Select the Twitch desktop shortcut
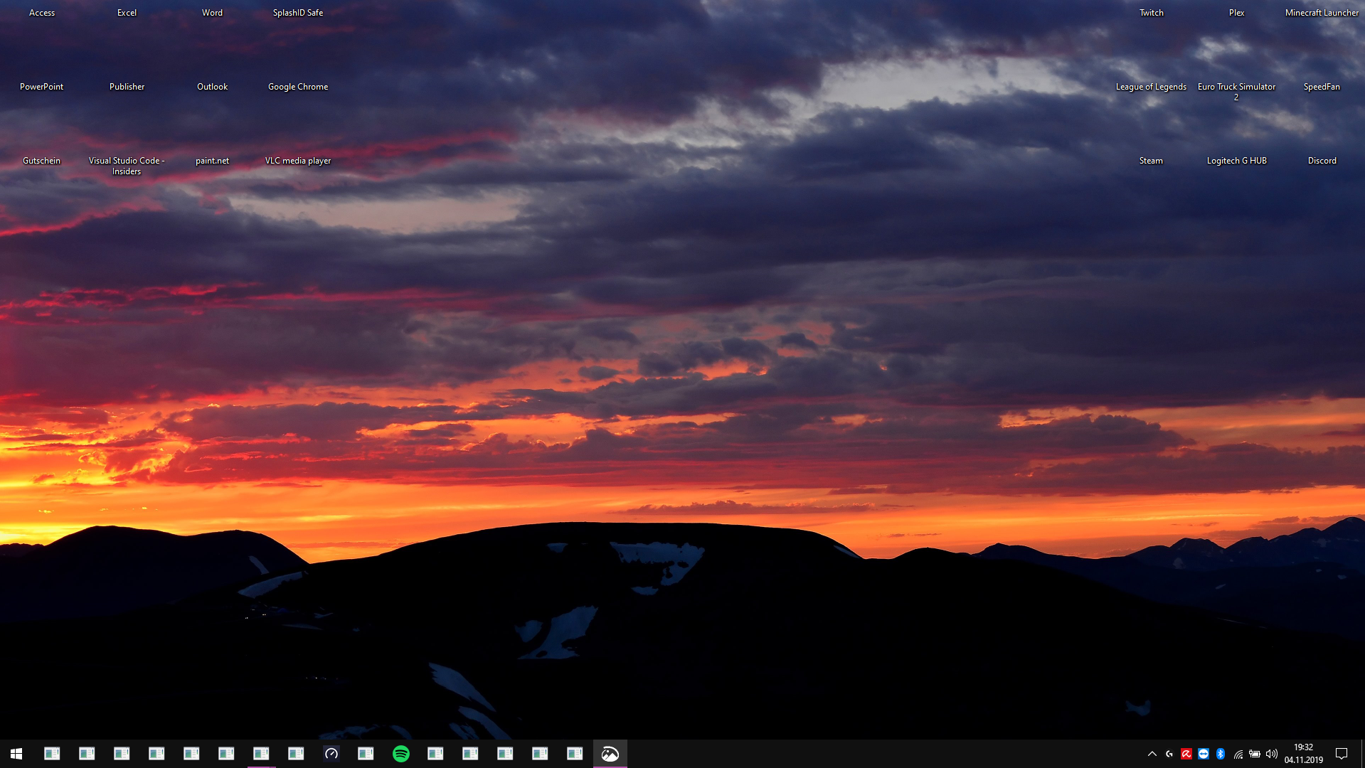Image resolution: width=1365 pixels, height=768 pixels. coord(1151,13)
